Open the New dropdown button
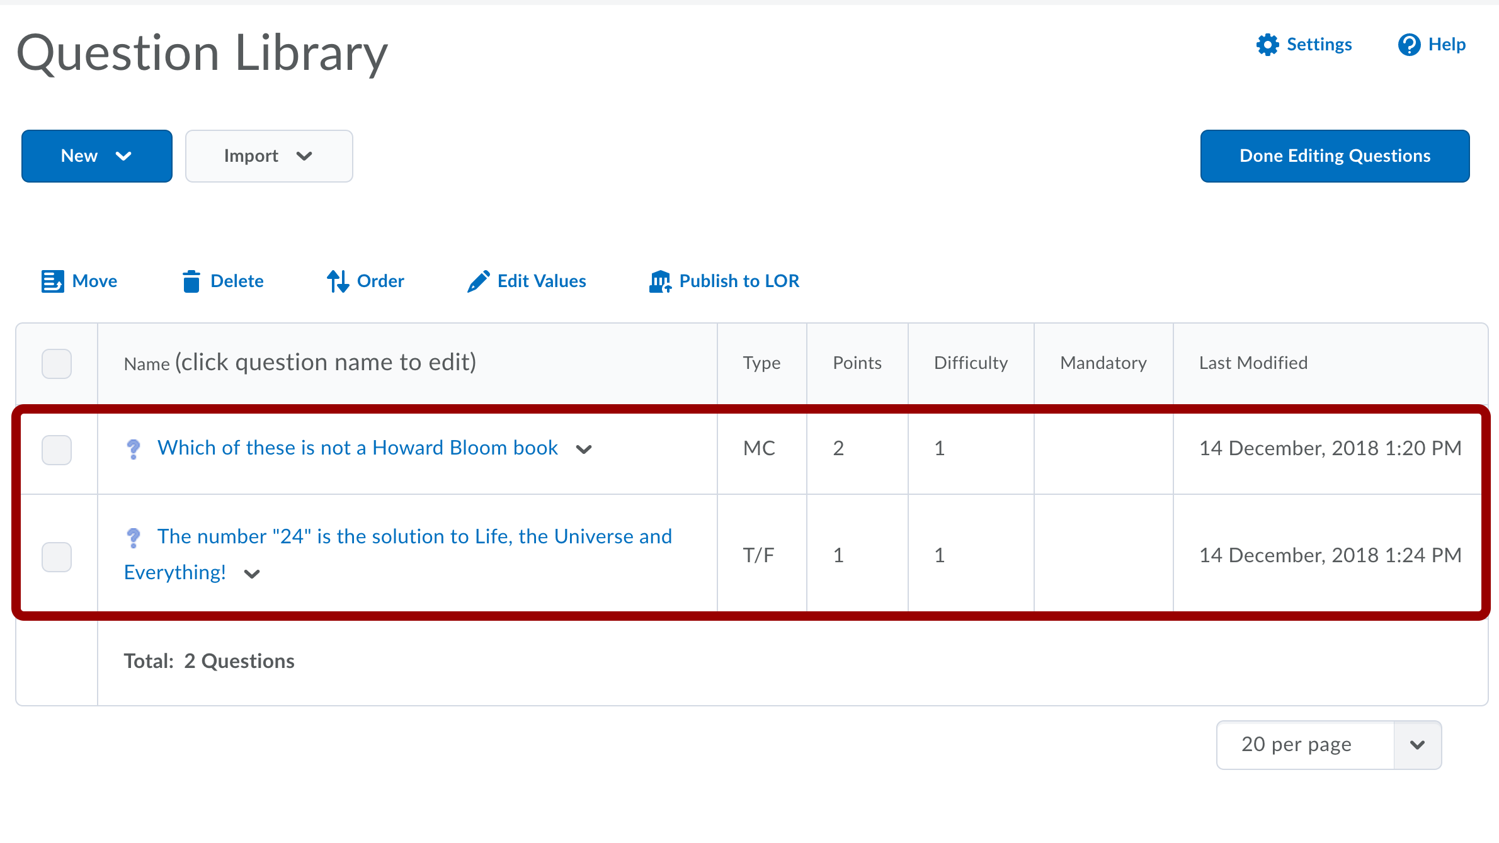The height and width of the screenshot is (843, 1499). pyautogui.click(x=96, y=156)
